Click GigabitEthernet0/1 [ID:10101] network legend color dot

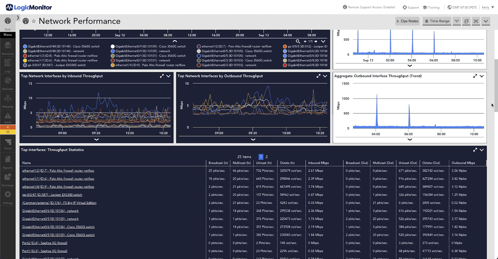coord(113,60)
